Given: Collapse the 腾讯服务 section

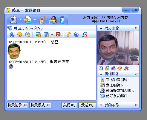Looking at the screenshot, I should tap(101, 74).
